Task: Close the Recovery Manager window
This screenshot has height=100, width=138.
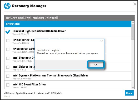Action: (x=135, y=4)
